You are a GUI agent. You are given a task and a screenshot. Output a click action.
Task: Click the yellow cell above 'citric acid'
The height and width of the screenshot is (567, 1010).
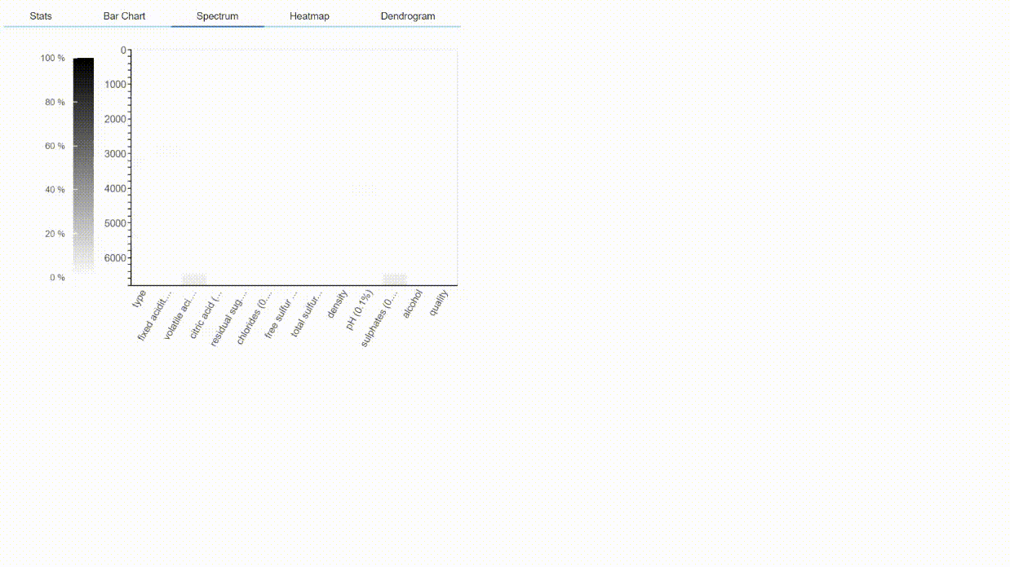pyautogui.click(x=194, y=279)
